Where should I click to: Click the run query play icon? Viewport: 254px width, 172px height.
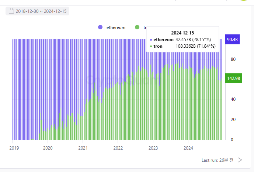point(240,160)
